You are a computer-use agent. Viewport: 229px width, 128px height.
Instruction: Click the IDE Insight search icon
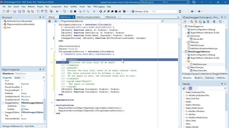click(187, 2)
